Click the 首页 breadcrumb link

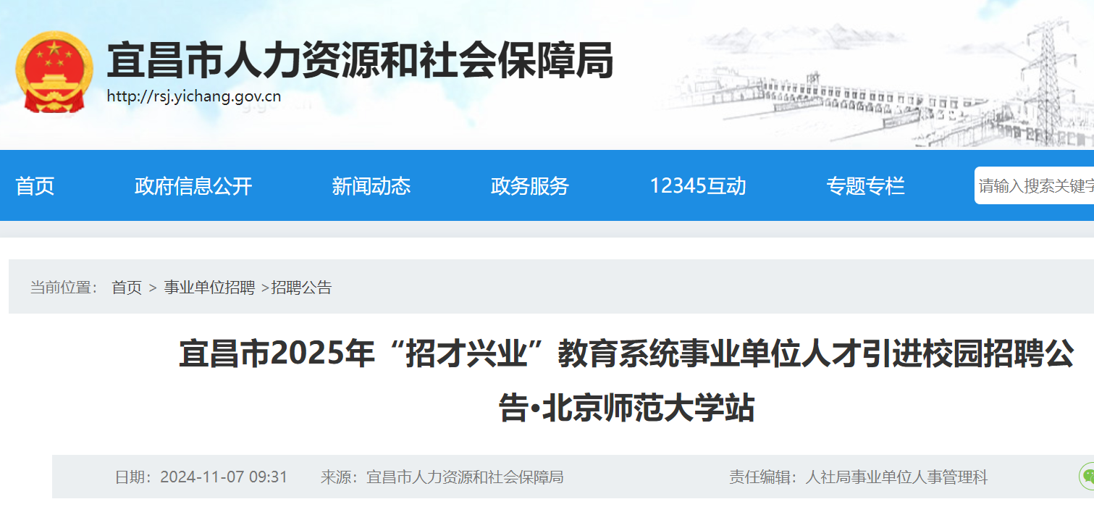tap(127, 288)
